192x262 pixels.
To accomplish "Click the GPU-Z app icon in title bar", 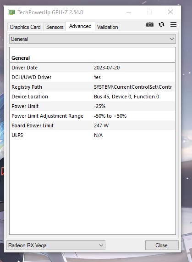I will tap(11, 12).
